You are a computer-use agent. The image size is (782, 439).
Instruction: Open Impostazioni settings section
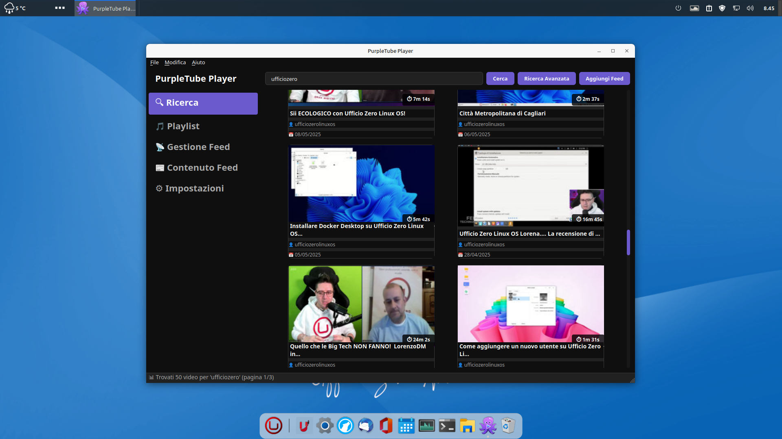point(194,189)
